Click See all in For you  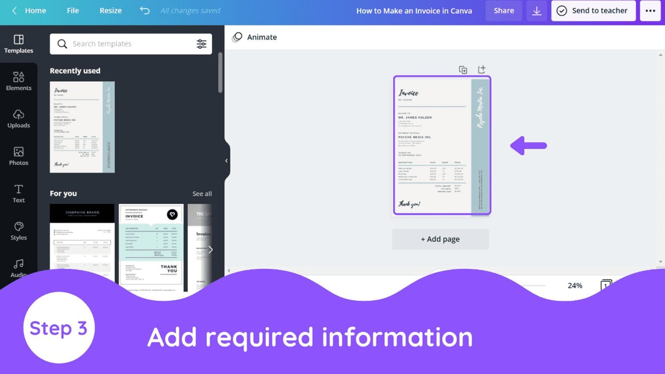tap(202, 194)
